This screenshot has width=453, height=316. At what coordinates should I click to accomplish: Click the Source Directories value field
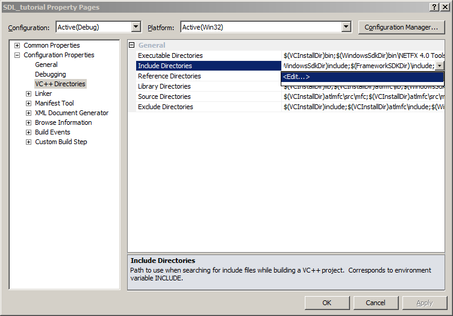coord(363,96)
